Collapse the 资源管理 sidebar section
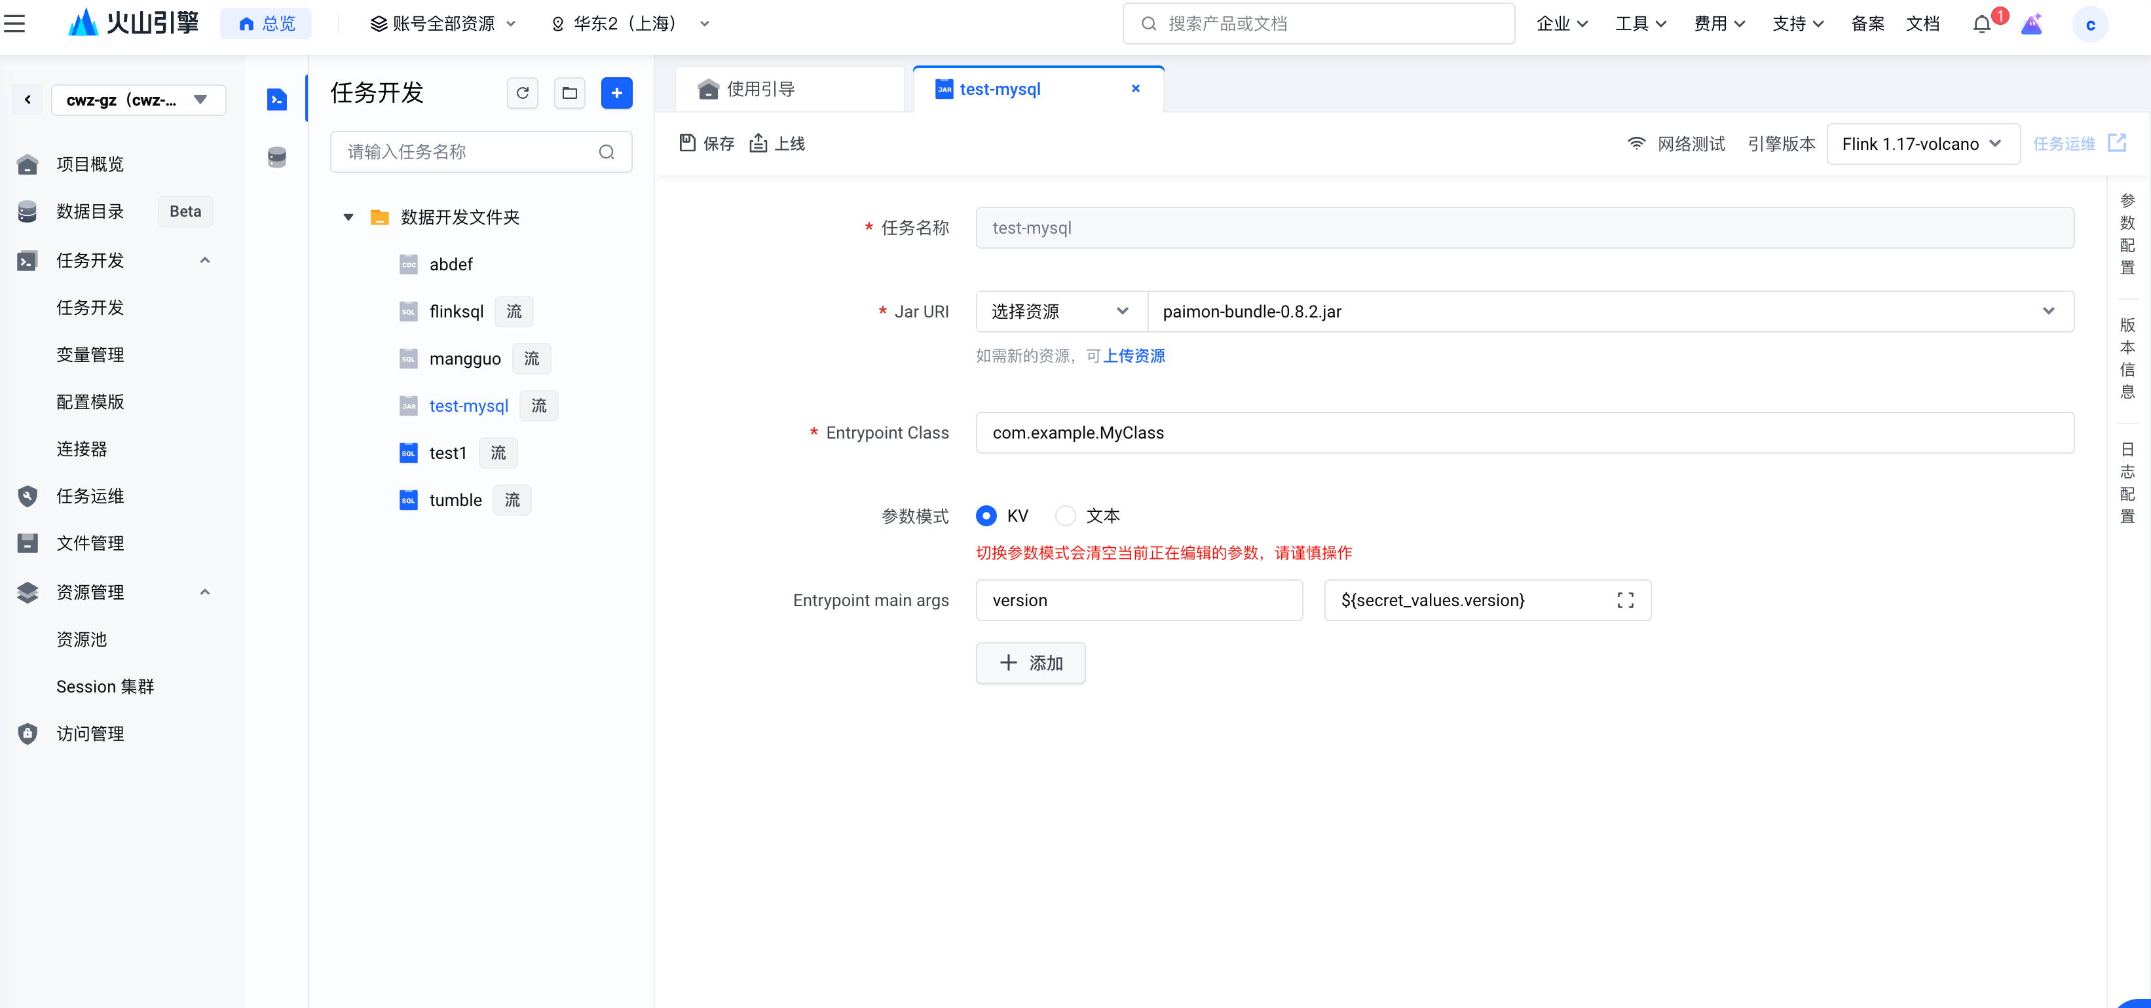 pyautogui.click(x=204, y=592)
